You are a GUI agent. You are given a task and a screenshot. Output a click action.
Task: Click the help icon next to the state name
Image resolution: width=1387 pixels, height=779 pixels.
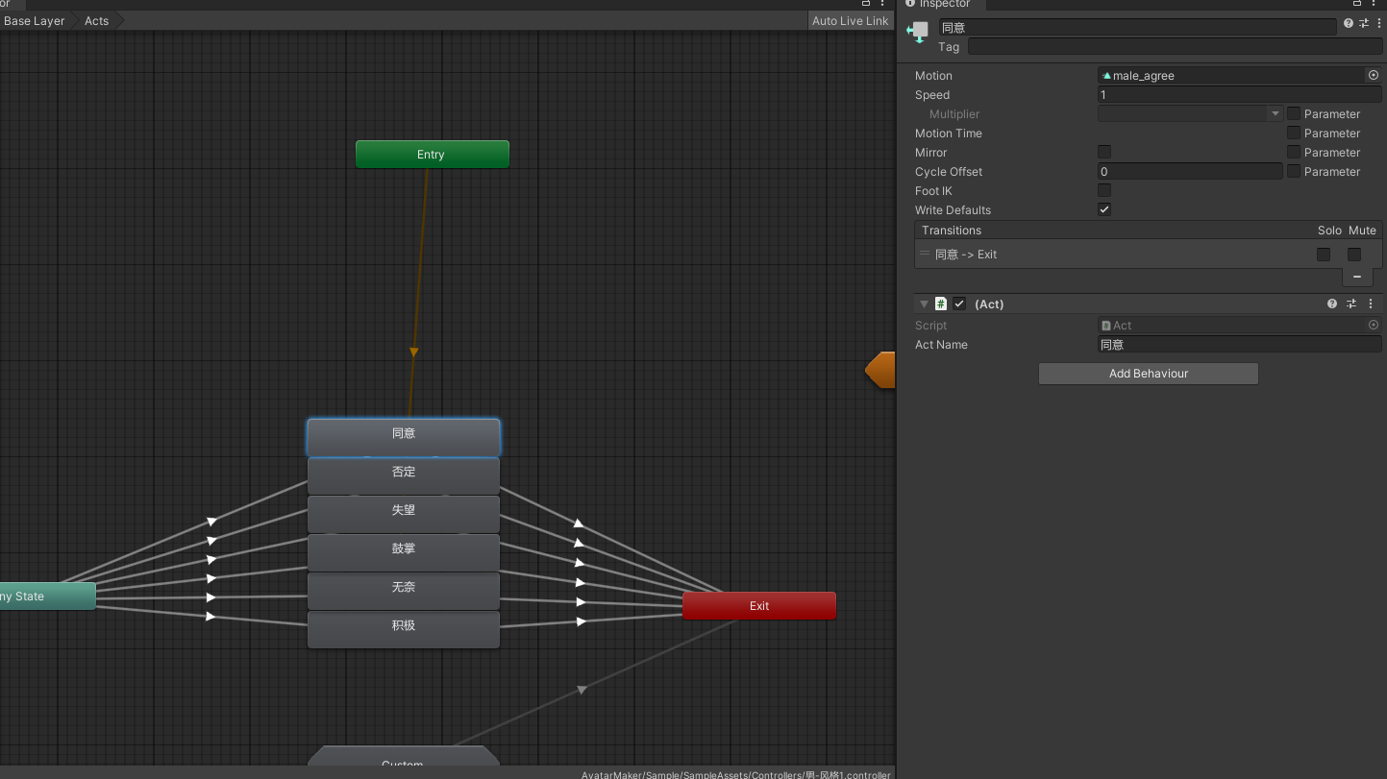click(1348, 23)
